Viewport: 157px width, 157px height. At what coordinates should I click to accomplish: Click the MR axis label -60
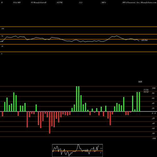[153, 128]
